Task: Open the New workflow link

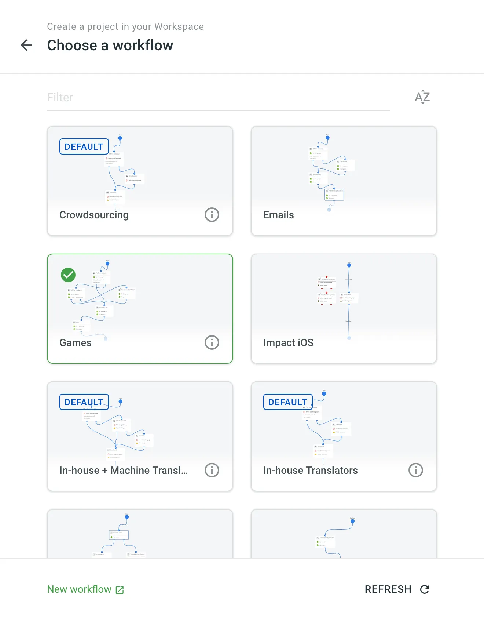Action: coord(79,589)
